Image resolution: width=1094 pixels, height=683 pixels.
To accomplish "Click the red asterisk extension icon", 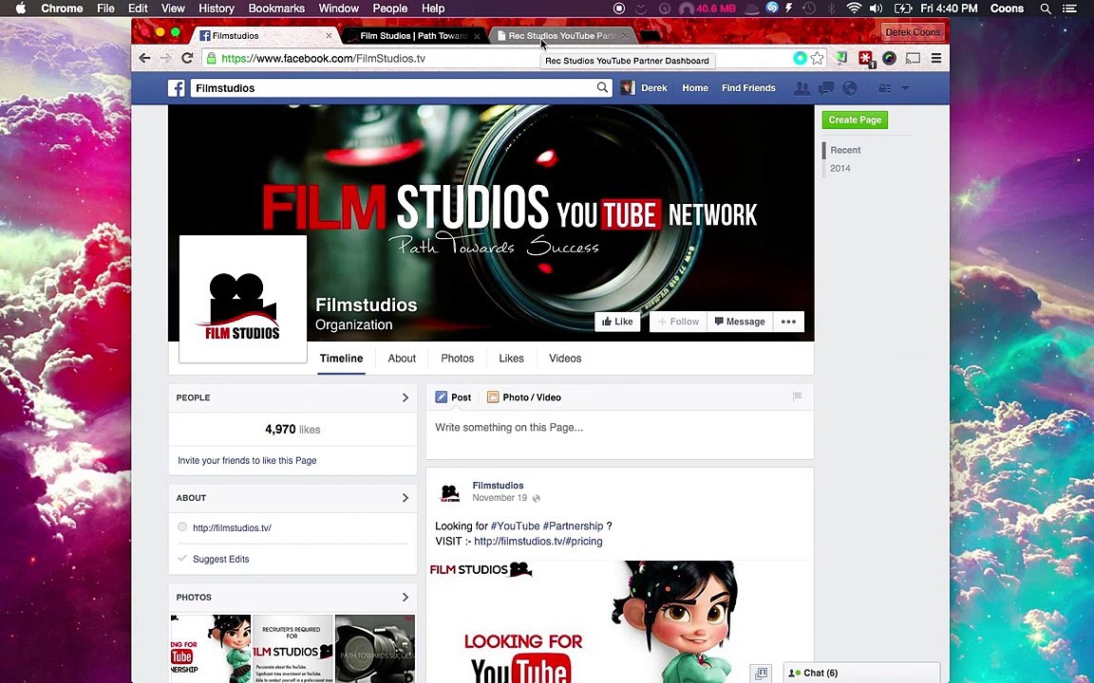I will [x=866, y=59].
